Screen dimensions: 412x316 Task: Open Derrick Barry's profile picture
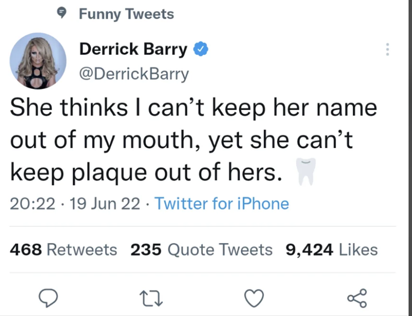[x=38, y=60]
